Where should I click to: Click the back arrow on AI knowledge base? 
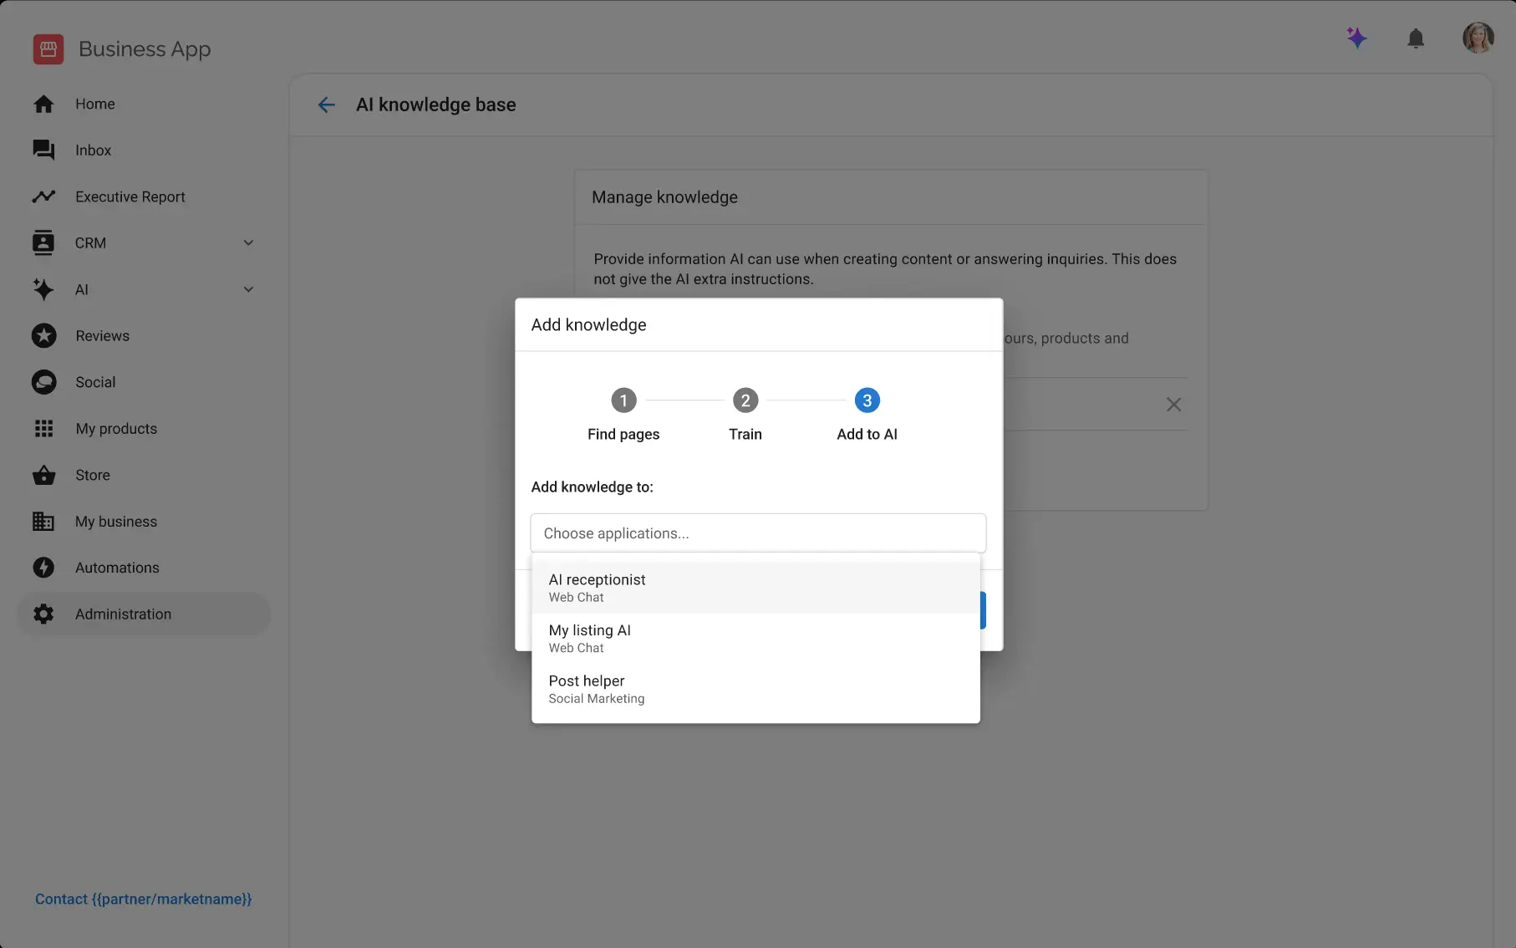click(x=326, y=104)
